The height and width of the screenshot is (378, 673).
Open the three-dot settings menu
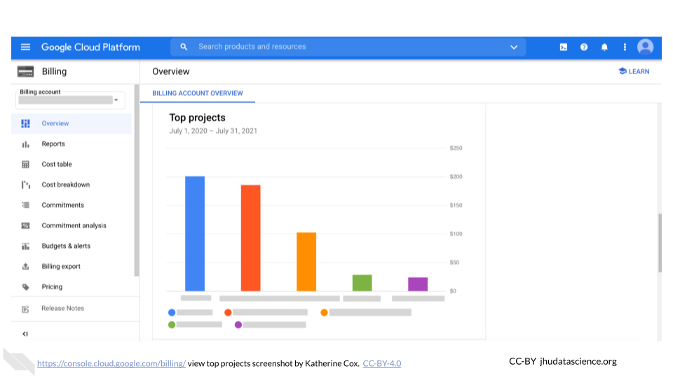625,47
